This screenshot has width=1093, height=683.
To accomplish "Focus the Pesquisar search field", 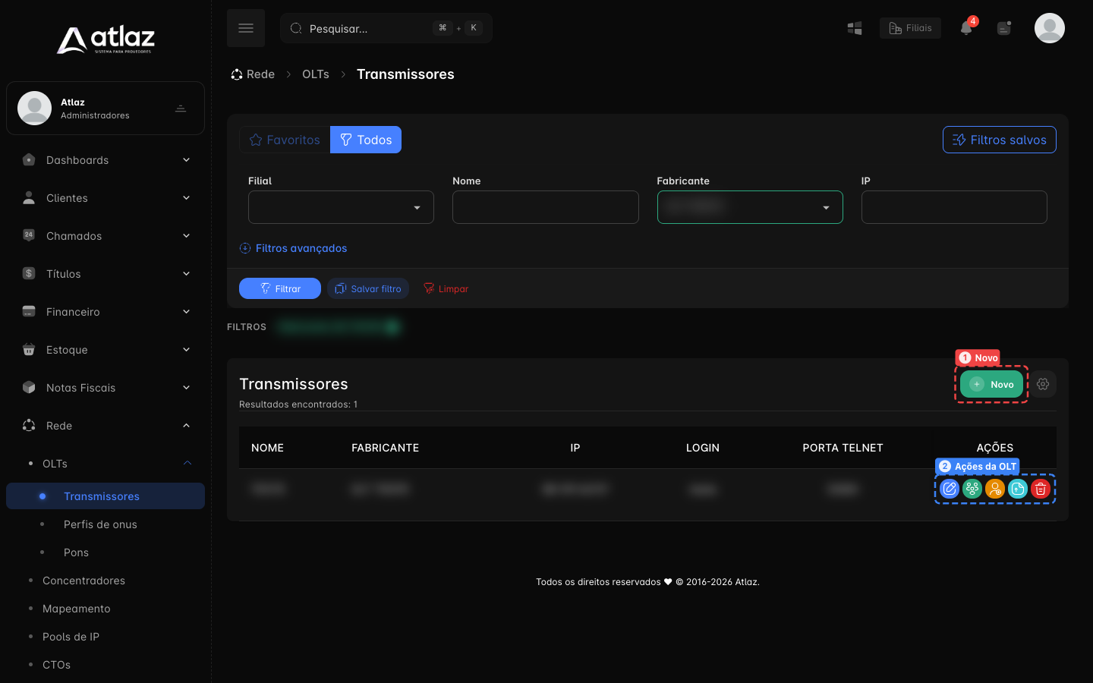I will coord(386,28).
